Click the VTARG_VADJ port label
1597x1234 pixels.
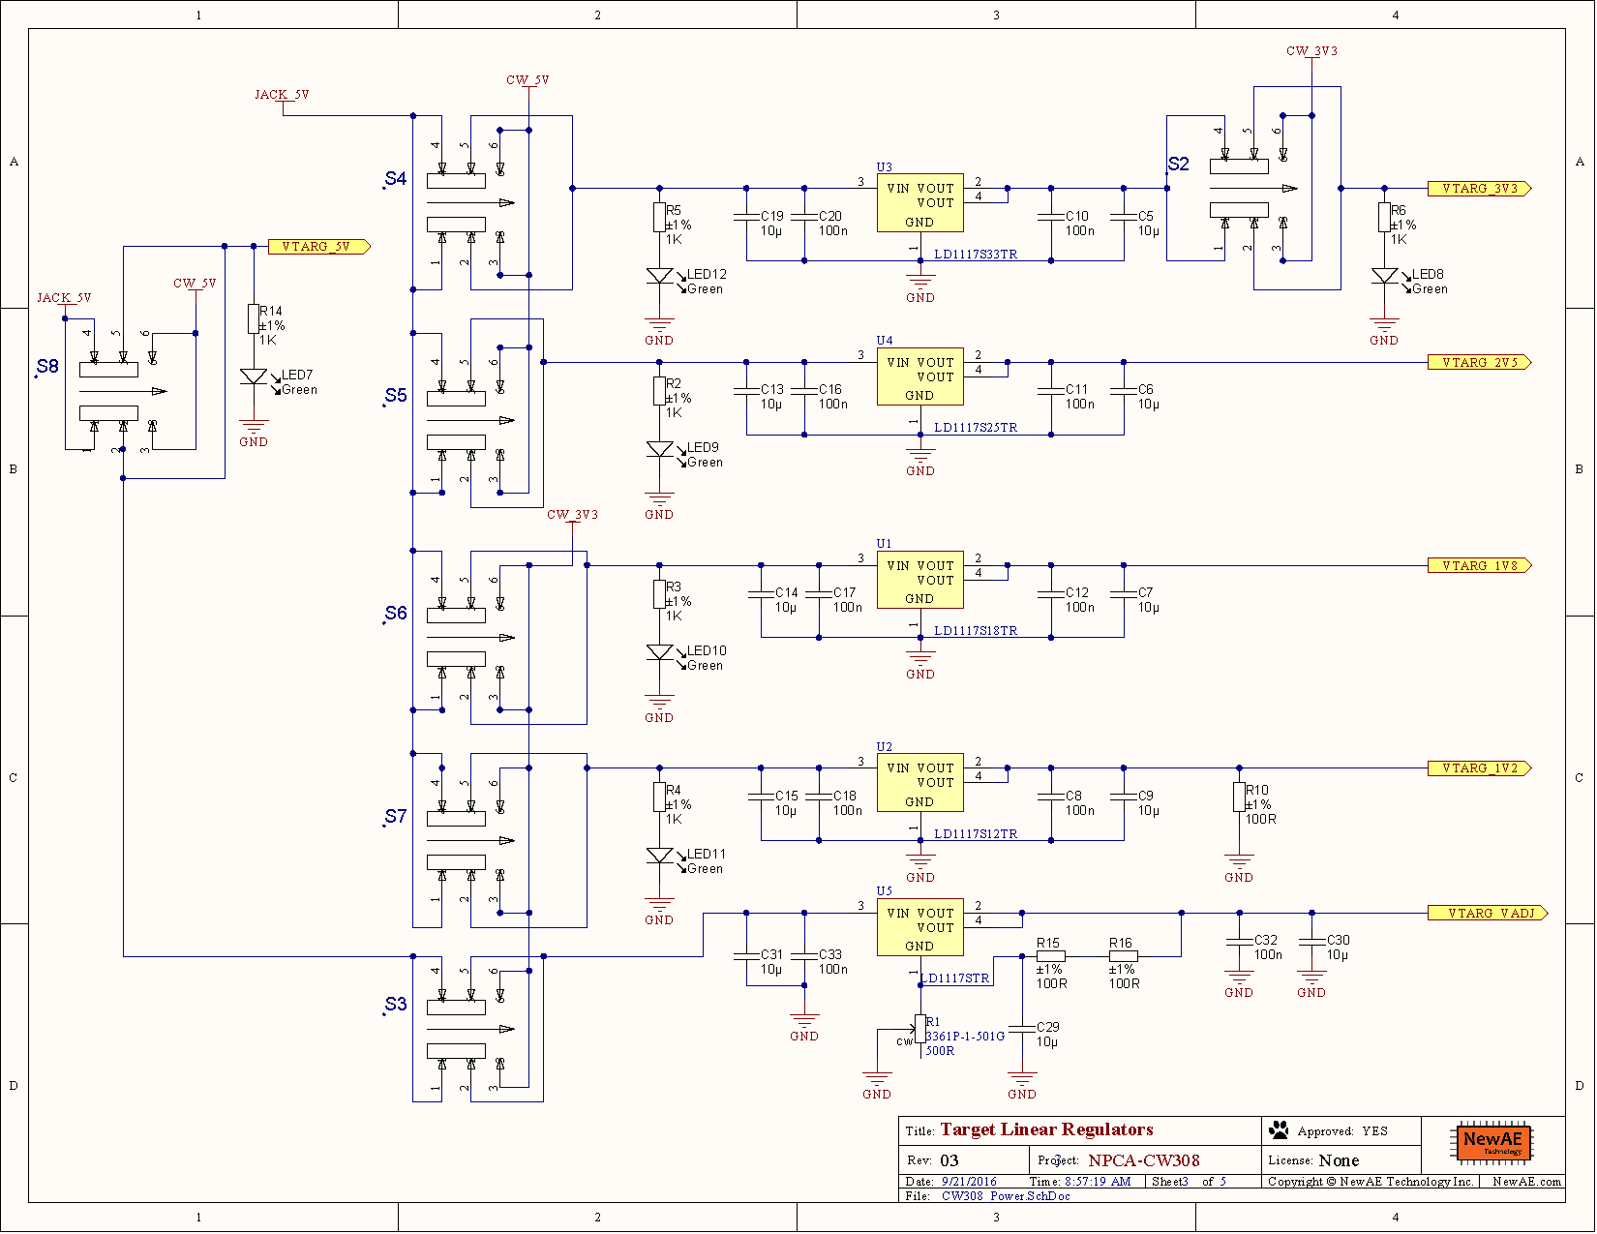pyautogui.click(x=1488, y=914)
